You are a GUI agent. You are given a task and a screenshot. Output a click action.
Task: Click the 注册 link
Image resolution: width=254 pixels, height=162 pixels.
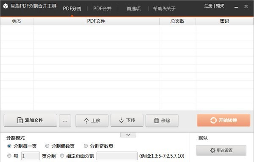208,6
